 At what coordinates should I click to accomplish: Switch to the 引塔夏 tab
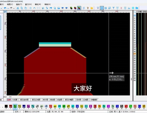(x=15, y=100)
